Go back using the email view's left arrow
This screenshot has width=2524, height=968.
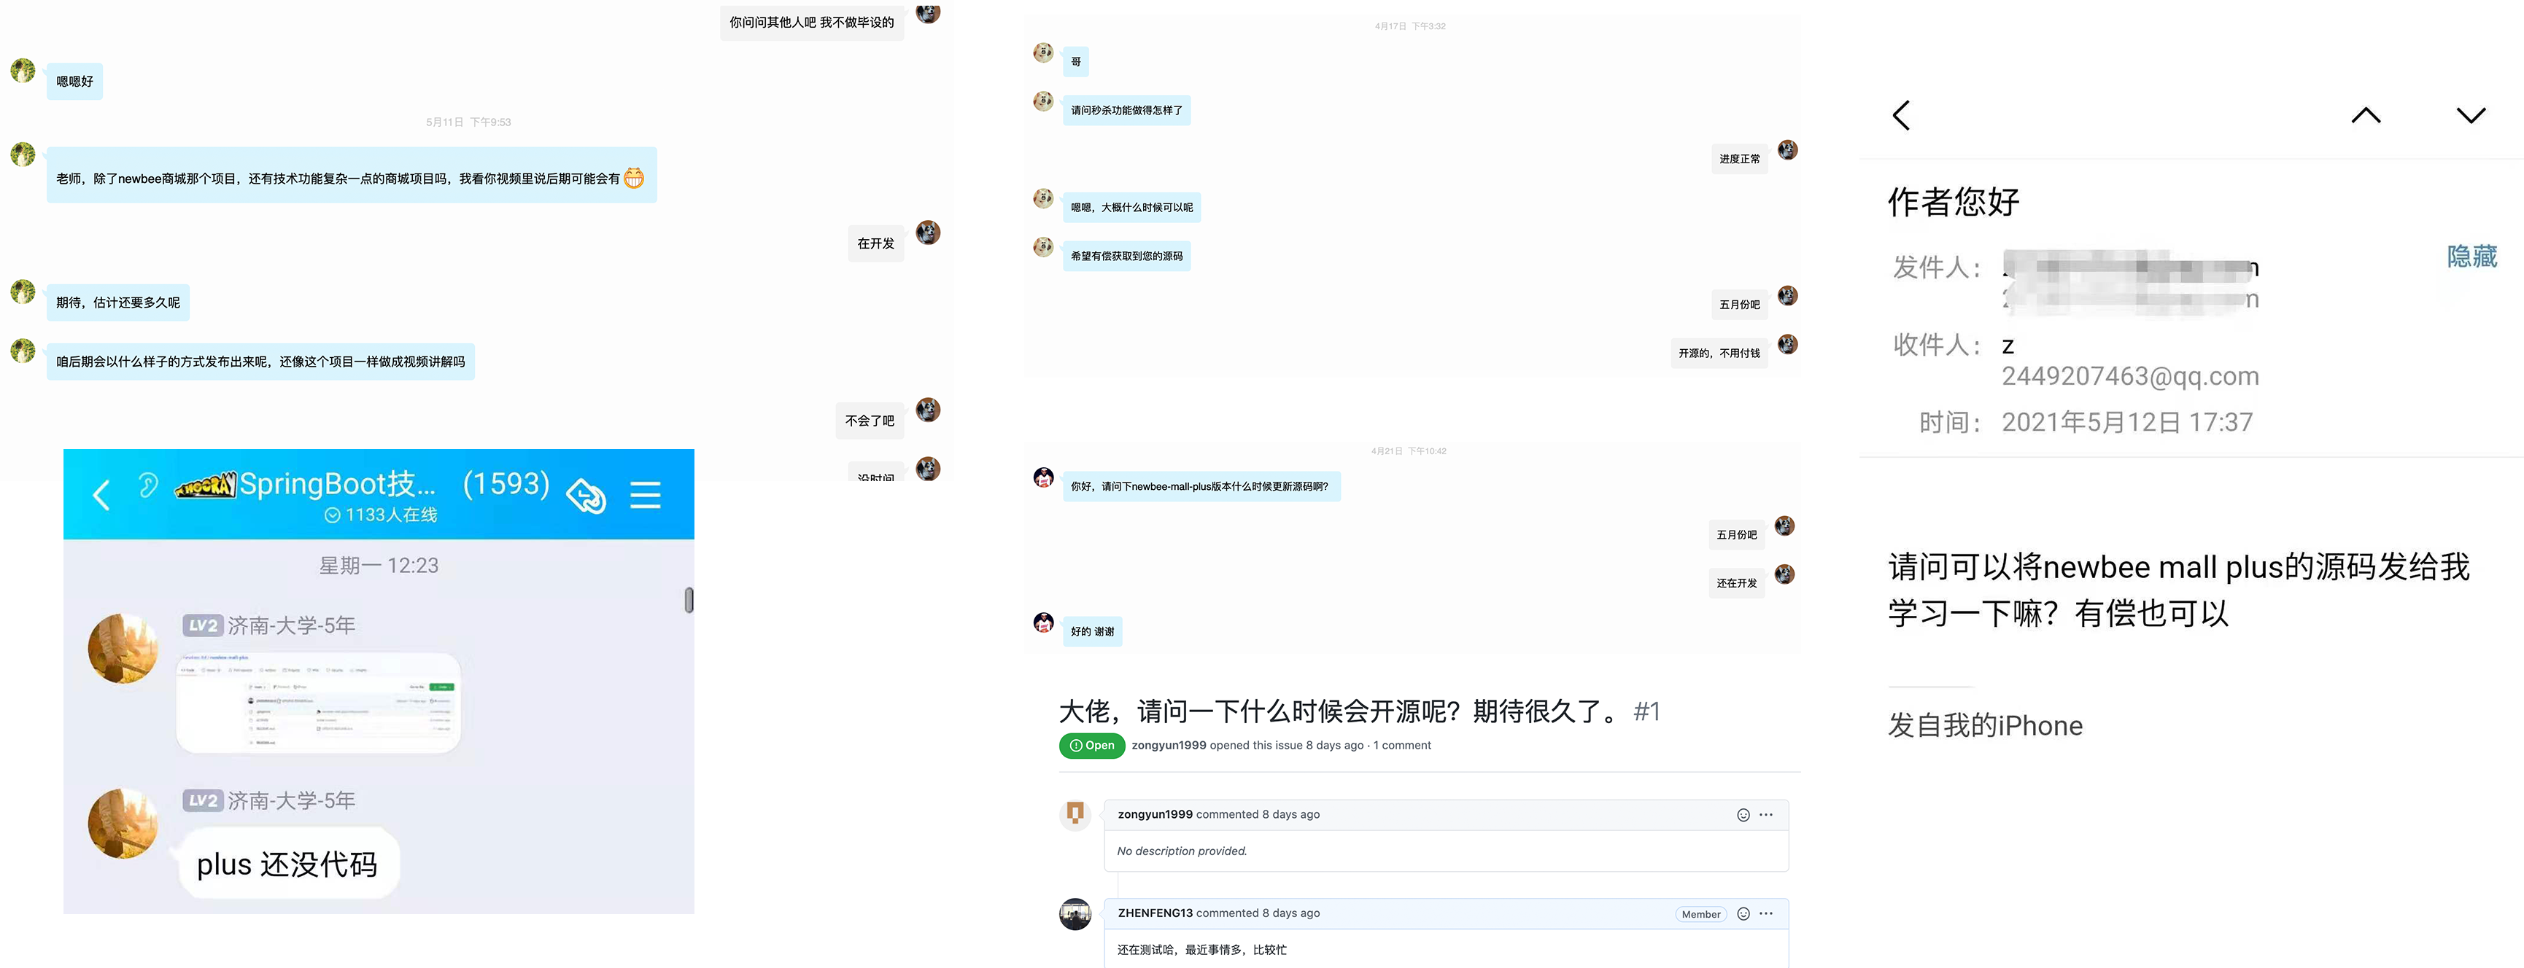coord(1901,115)
